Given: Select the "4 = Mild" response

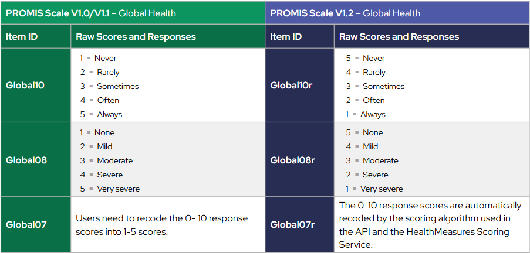Looking at the screenshot, I should pos(364,146).
